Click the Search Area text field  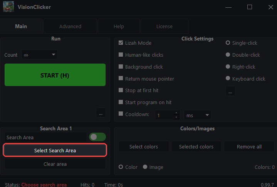point(45,137)
